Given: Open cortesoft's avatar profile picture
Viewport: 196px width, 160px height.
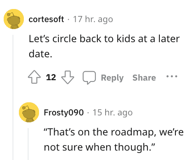Looking at the screenshot, I should tap(14, 19).
